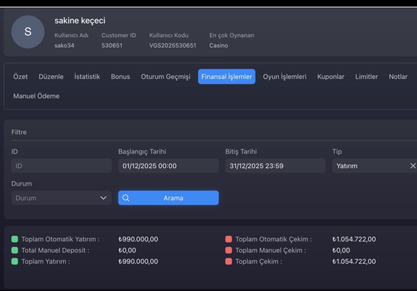Select the Finansal İşlemler tab

click(227, 77)
